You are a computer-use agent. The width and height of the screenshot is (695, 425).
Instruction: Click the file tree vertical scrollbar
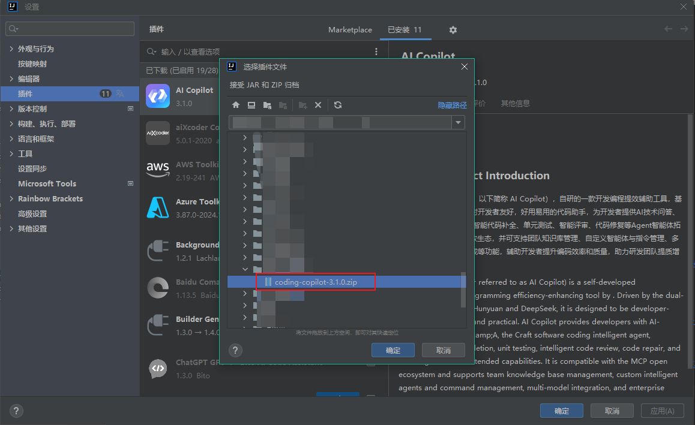point(463,290)
